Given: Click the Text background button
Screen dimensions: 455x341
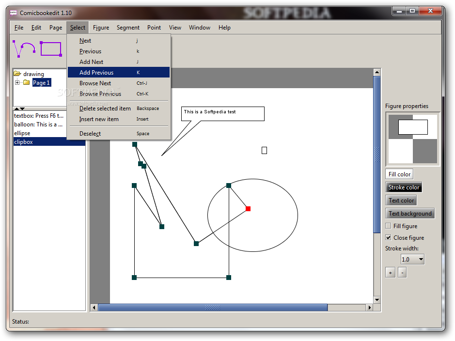Looking at the screenshot, I should pyautogui.click(x=410, y=214).
